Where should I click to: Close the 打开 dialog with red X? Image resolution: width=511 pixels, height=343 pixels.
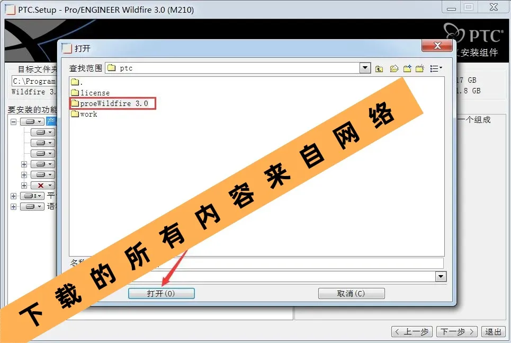[x=437, y=46]
